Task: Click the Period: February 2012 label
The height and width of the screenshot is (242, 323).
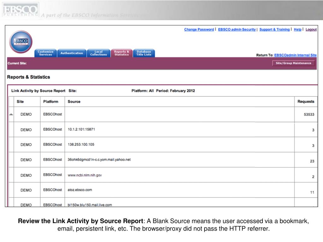Action: coord(175,91)
